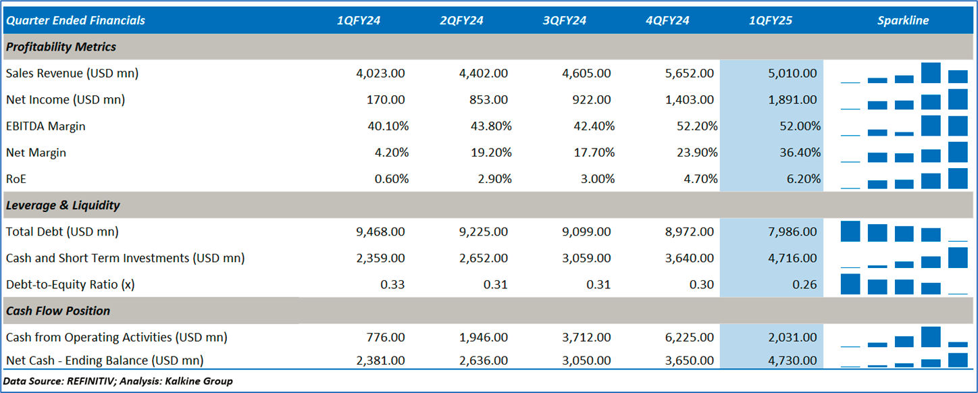Image resolution: width=978 pixels, height=393 pixels.
Task: Select the Cash from Operating Activities sparkline
Action: (904, 337)
